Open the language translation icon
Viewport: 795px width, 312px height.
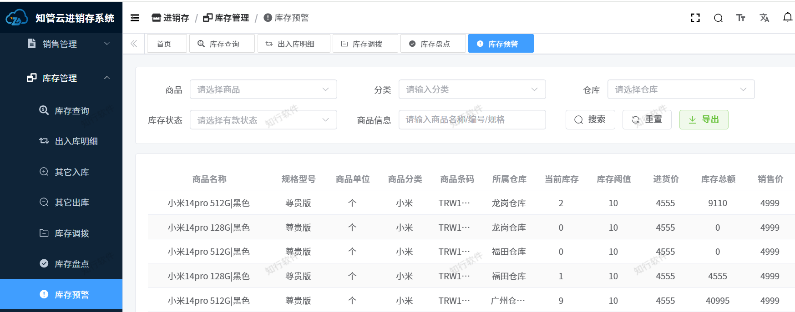point(764,18)
